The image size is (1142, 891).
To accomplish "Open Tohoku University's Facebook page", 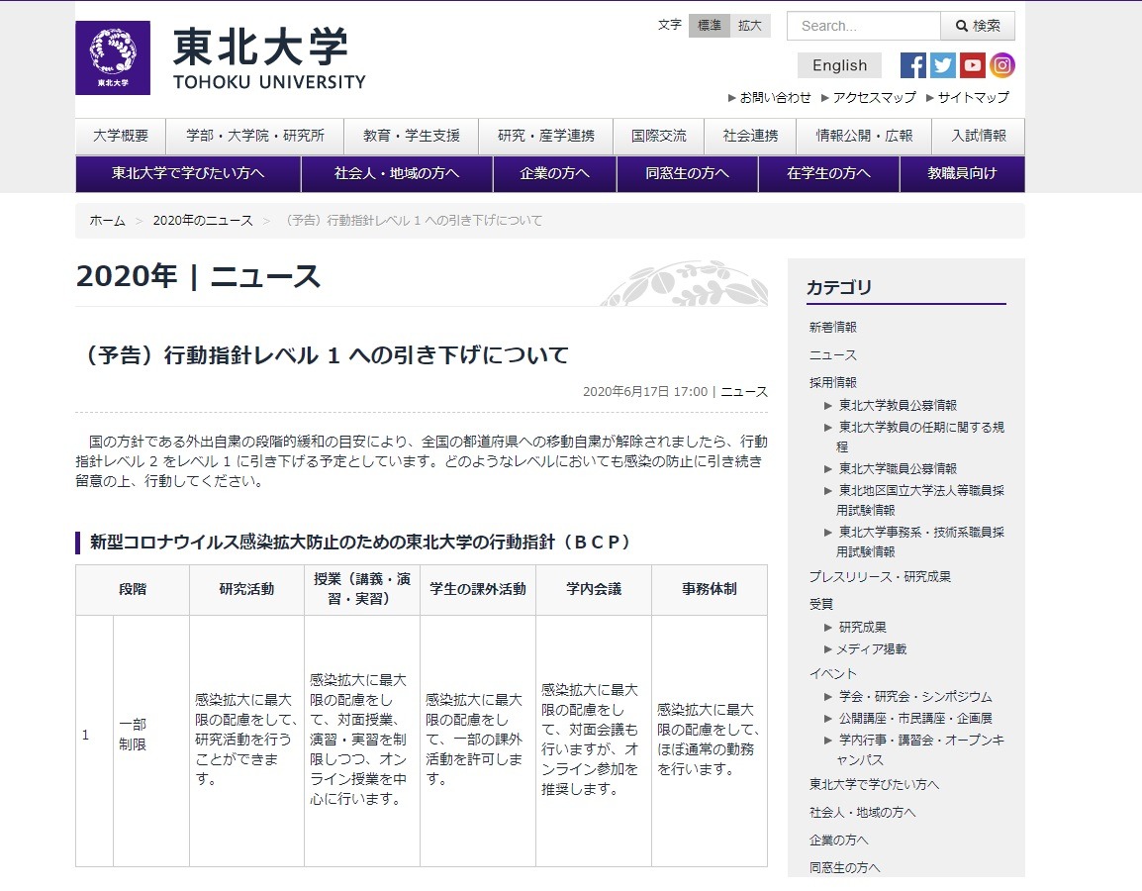I will coord(911,65).
